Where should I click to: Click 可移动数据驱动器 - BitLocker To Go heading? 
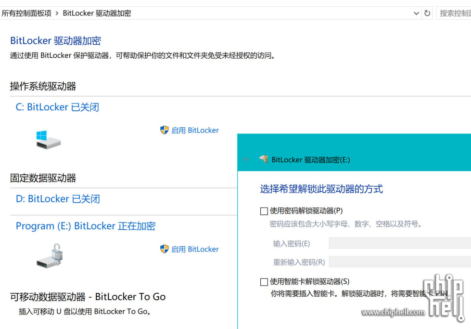coord(88,297)
